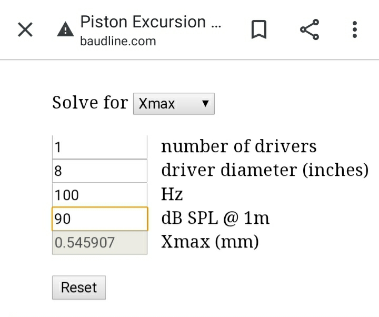
Task: Open the share options
Action: point(310,29)
